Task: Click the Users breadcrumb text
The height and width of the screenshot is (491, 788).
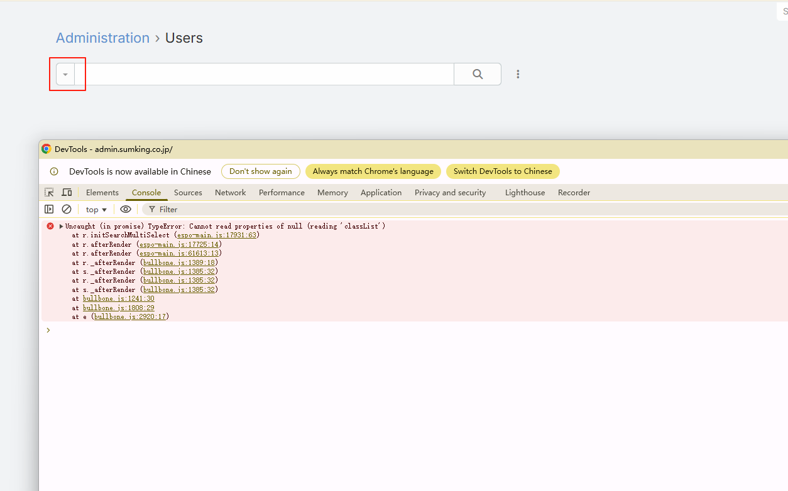Action: pos(184,38)
